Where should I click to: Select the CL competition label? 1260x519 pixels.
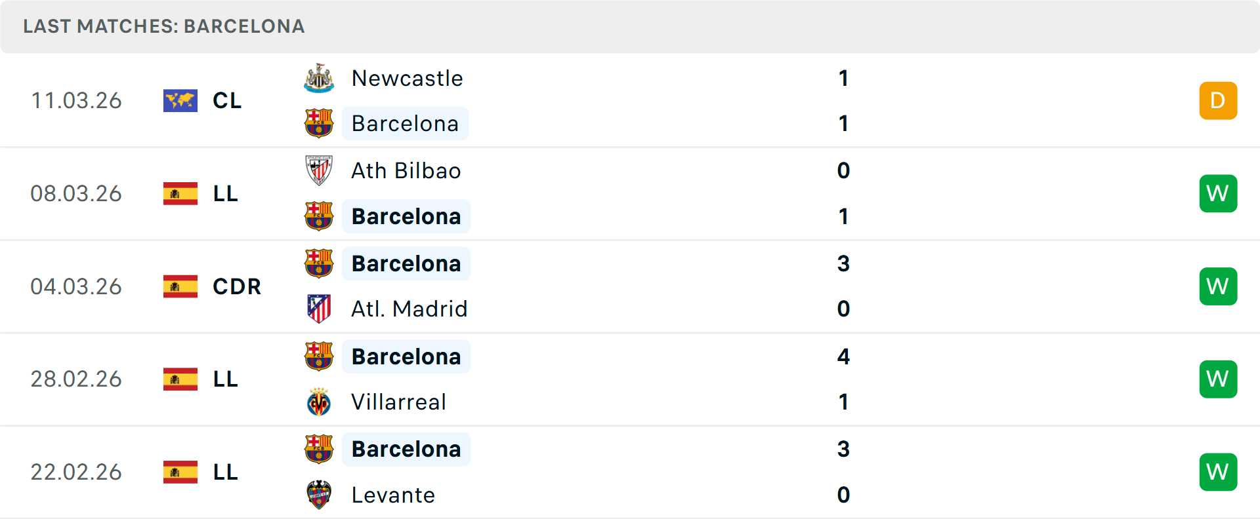(226, 100)
